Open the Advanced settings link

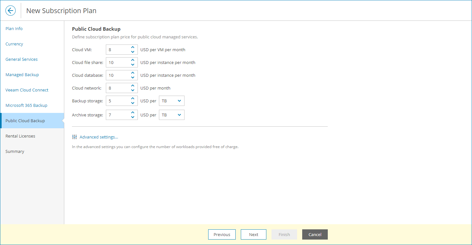pos(99,137)
